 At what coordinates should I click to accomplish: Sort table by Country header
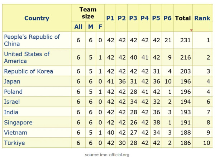(37, 18)
